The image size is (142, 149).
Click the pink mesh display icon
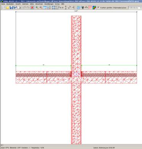(x=90, y=8)
